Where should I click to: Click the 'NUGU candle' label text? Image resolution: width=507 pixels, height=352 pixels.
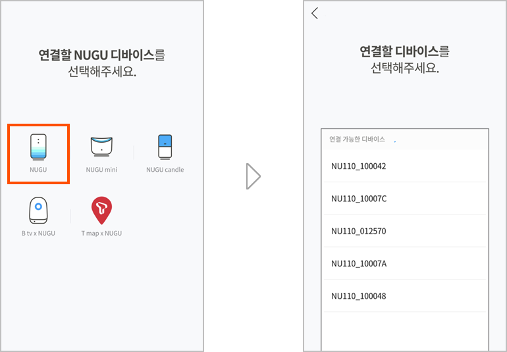coord(165,170)
